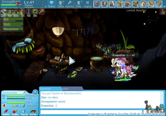Open the Stats panel
166x116 pixels.
tap(6, 112)
